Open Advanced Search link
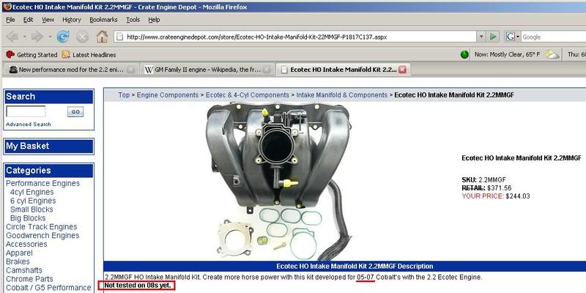This screenshot has width=586, height=293. [29, 124]
